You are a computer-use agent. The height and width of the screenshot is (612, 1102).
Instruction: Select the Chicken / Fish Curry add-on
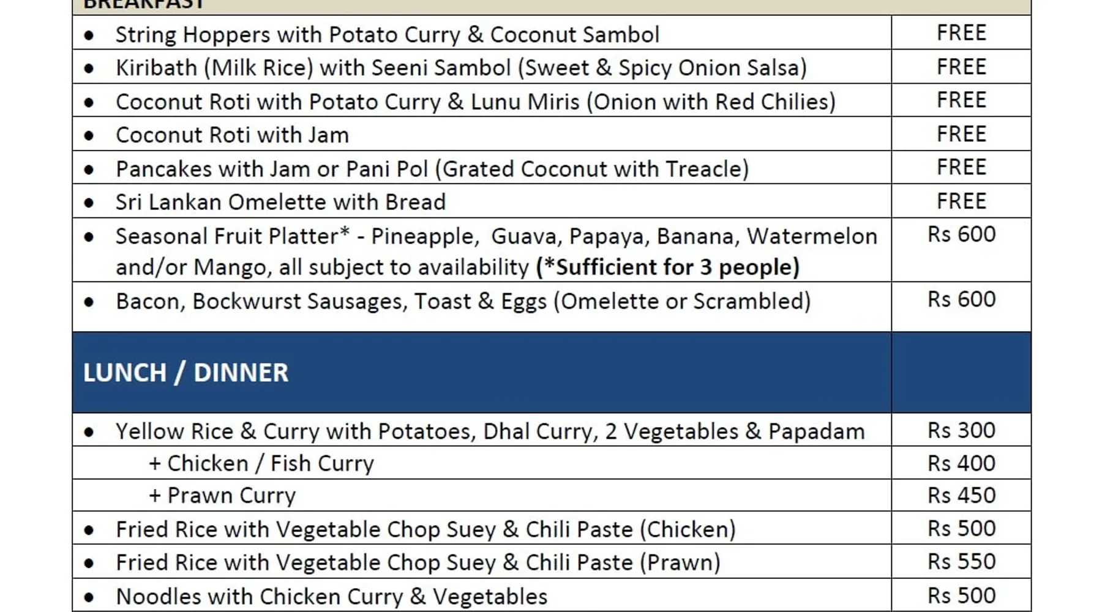click(x=261, y=464)
